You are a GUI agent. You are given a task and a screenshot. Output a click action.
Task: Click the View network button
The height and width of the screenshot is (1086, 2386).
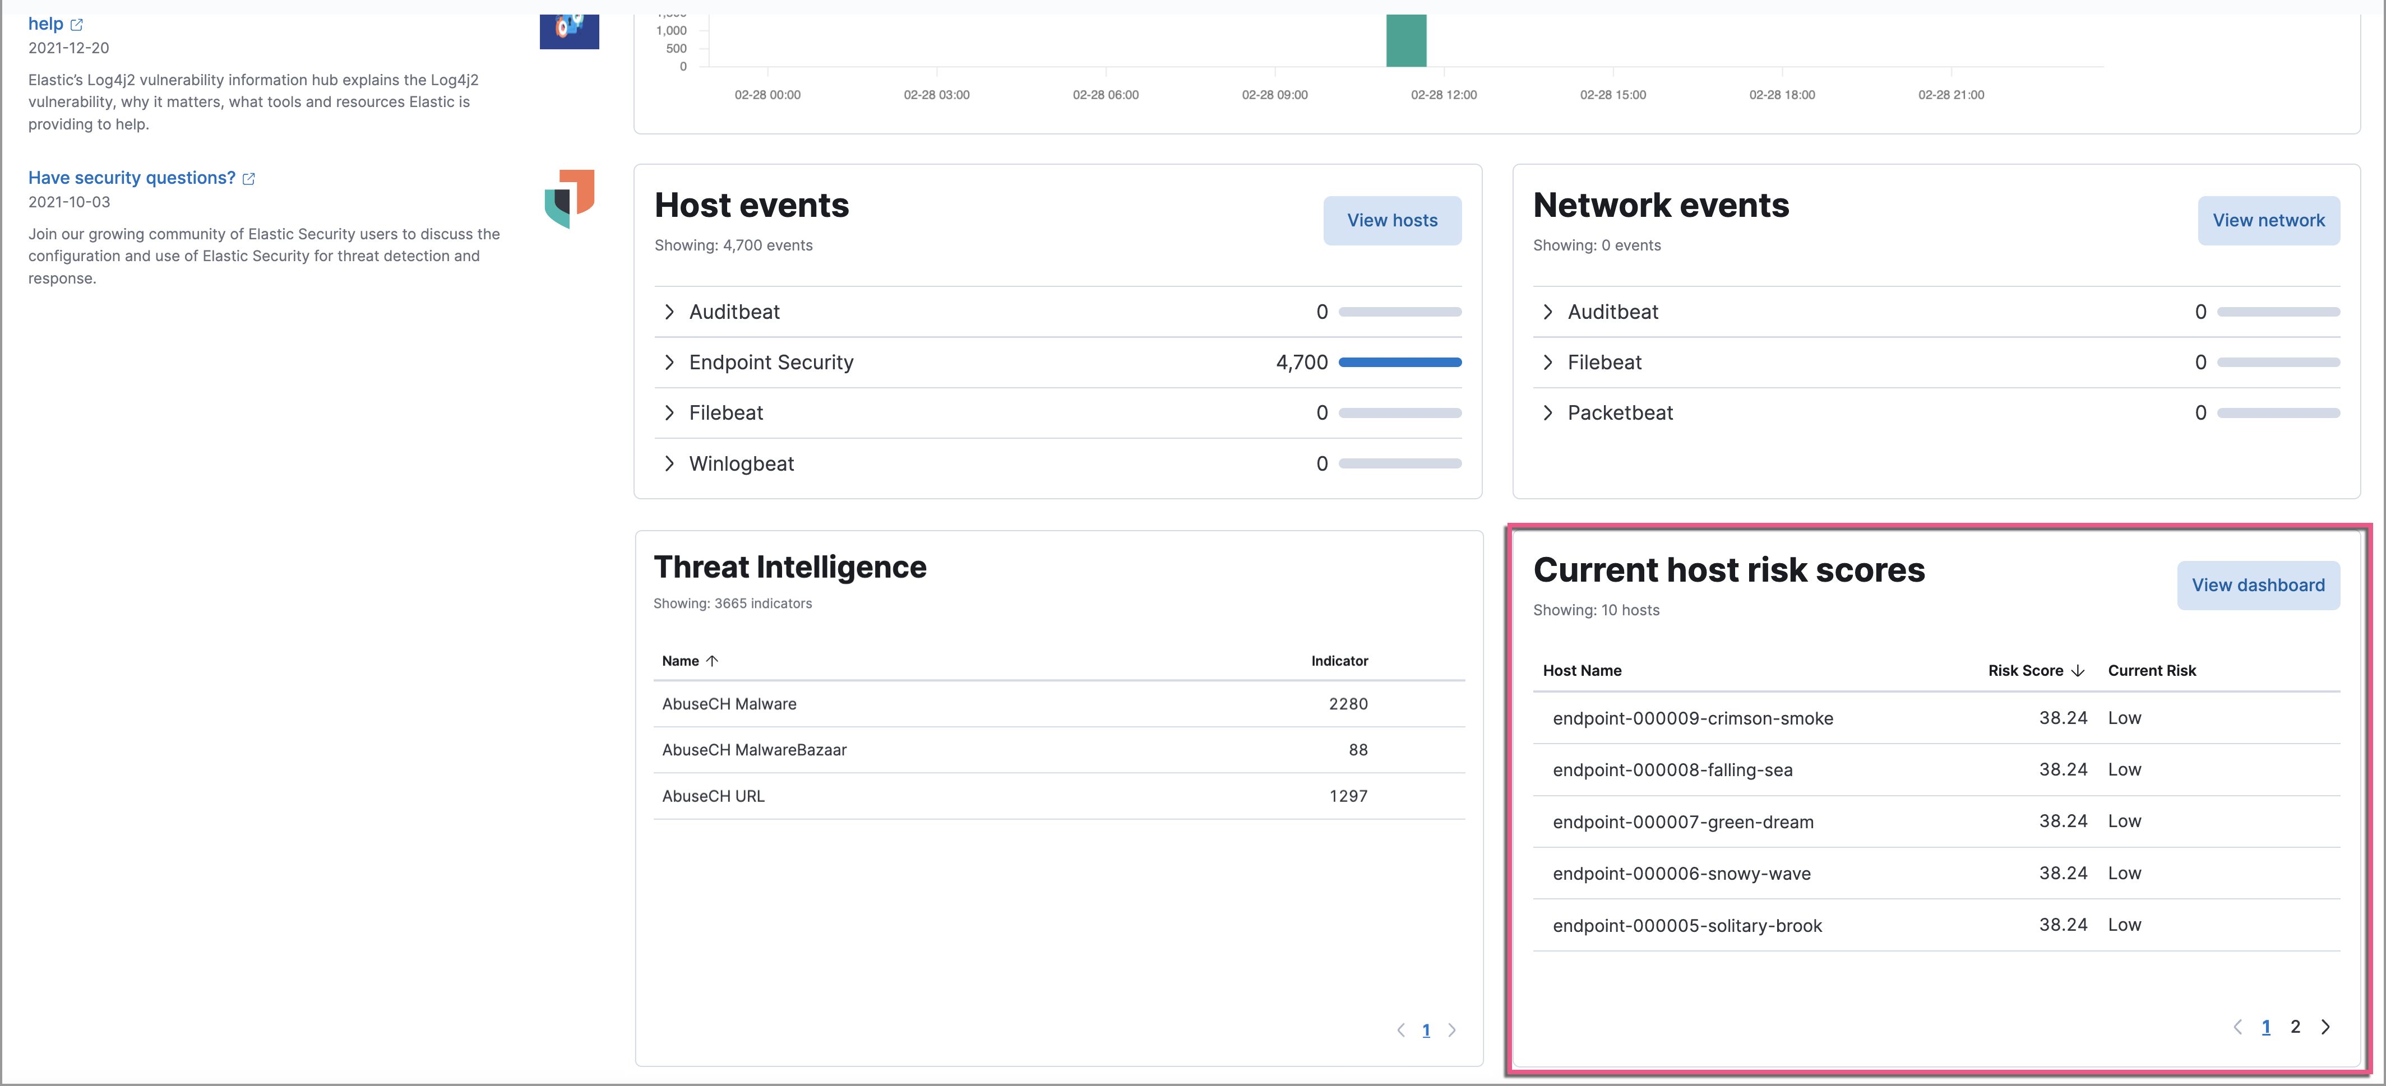point(2269,220)
